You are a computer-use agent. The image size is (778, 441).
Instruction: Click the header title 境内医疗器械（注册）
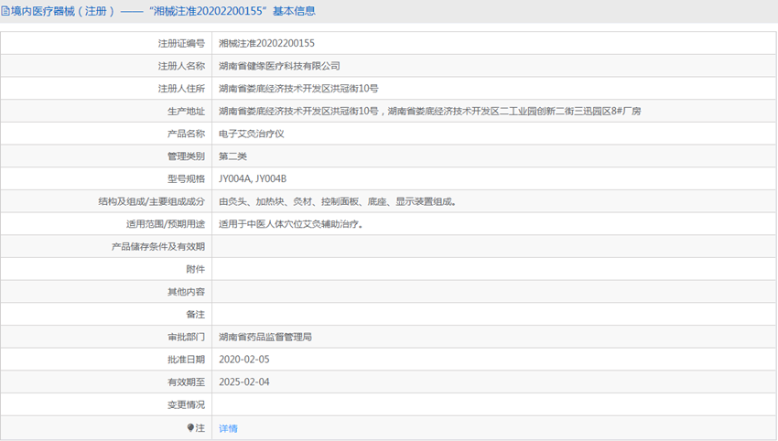(x=62, y=11)
